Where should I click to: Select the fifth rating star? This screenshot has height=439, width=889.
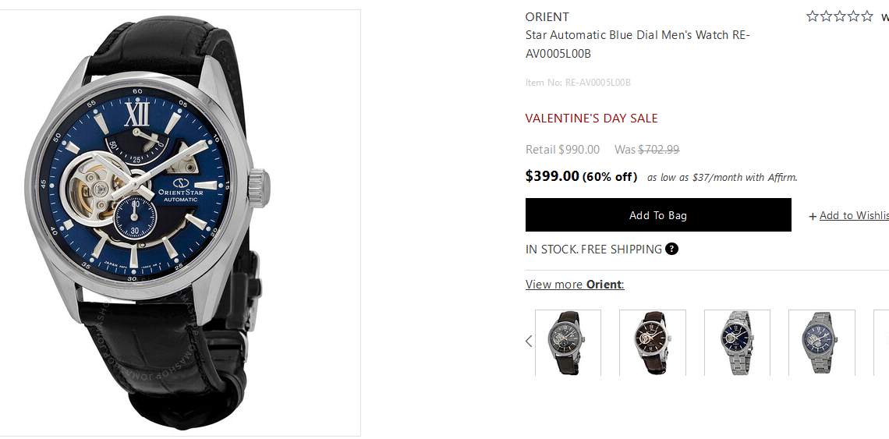(867, 16)
